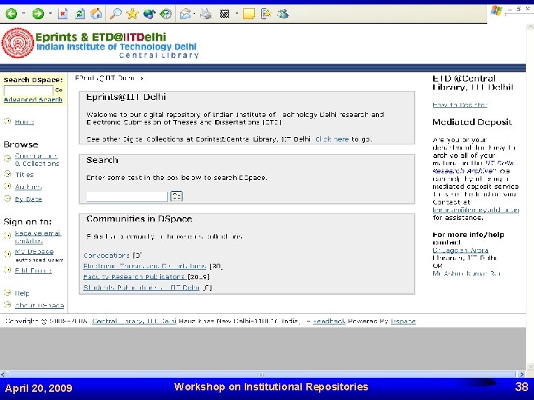Open the yellow Discuss note icon
534x400 pixels.
(x=249, y=14)
